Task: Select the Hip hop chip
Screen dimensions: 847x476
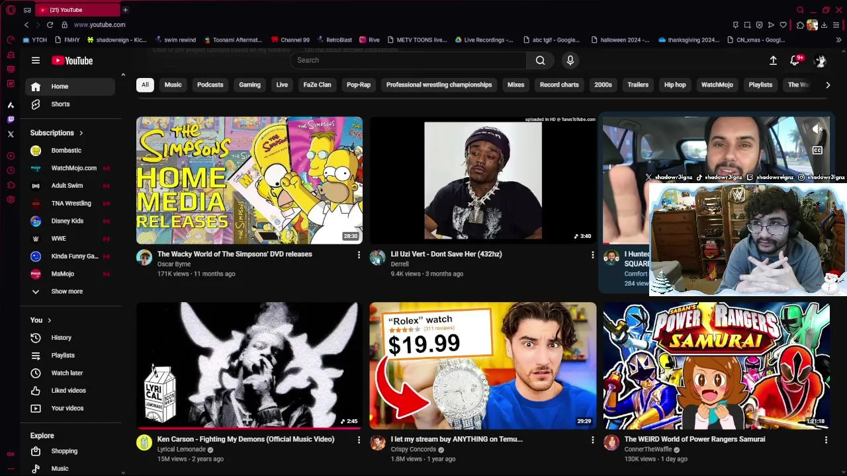Action: (x=675, y=85)
